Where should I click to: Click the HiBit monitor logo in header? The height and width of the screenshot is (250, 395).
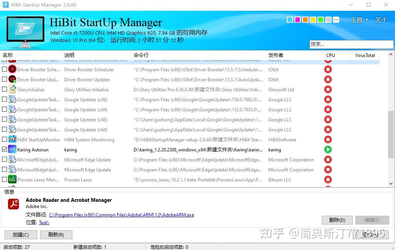pos(25,32)
